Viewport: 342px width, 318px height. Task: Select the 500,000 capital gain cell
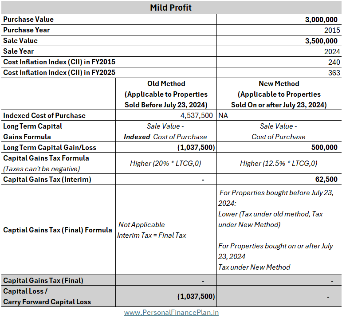pos(279,147)
